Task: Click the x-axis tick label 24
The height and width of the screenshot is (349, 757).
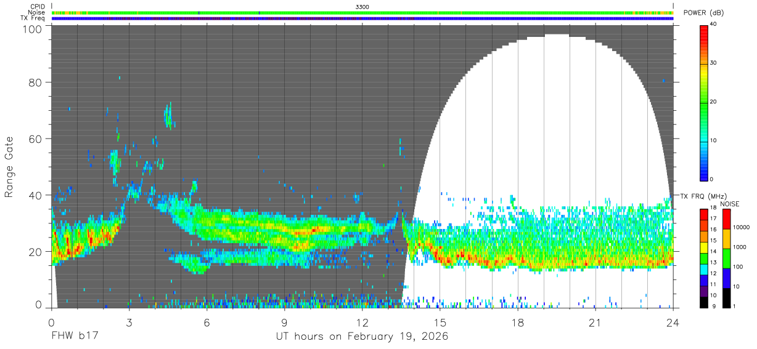Action: point(673,322)
